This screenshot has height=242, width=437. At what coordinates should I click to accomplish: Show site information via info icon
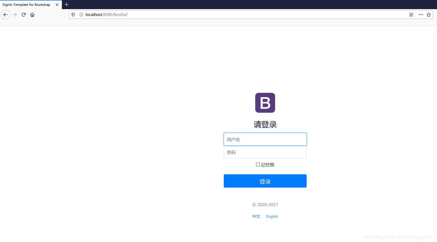click(81, 15)
